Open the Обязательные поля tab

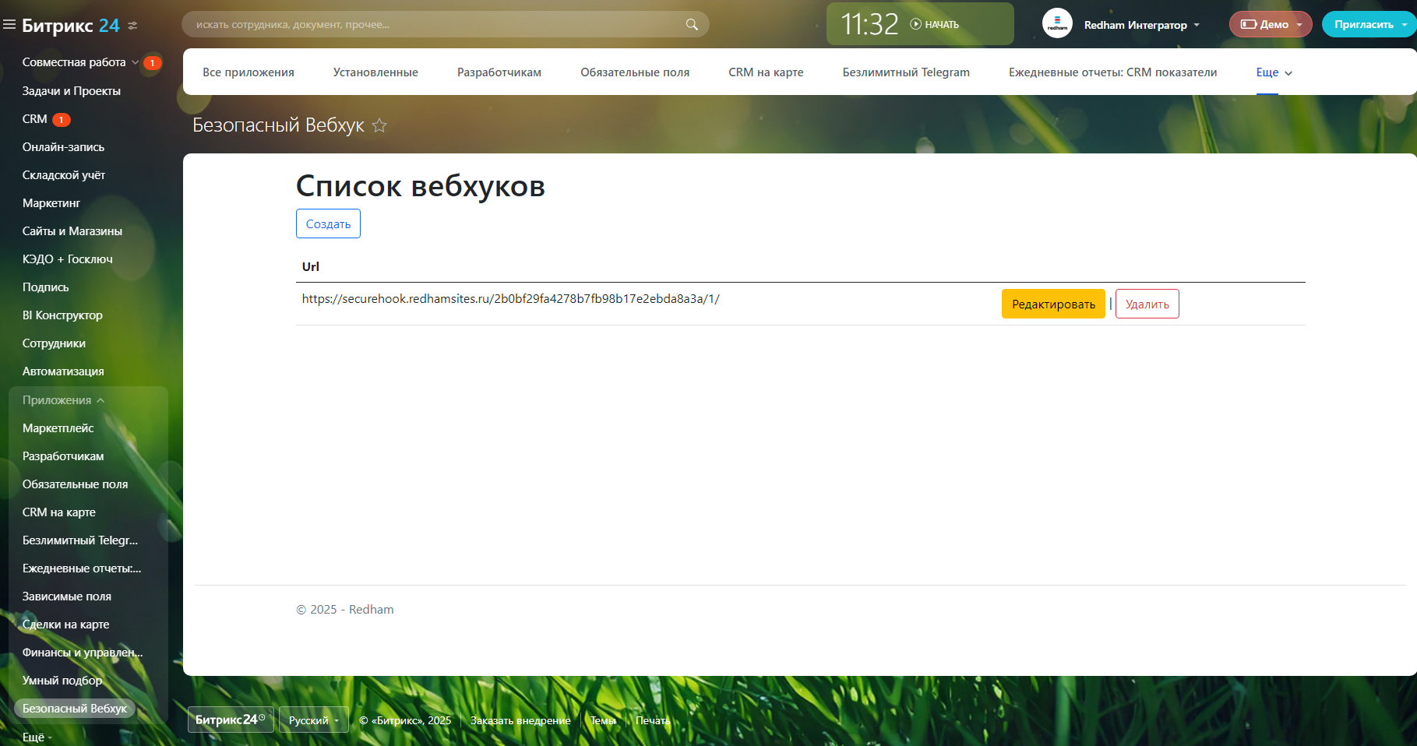[635, 72]
